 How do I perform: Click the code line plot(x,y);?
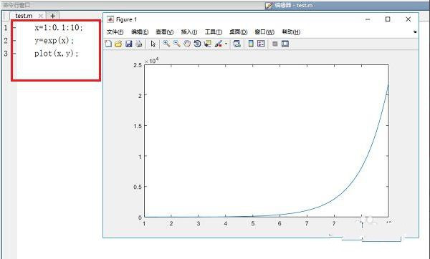tap(57, 54)
